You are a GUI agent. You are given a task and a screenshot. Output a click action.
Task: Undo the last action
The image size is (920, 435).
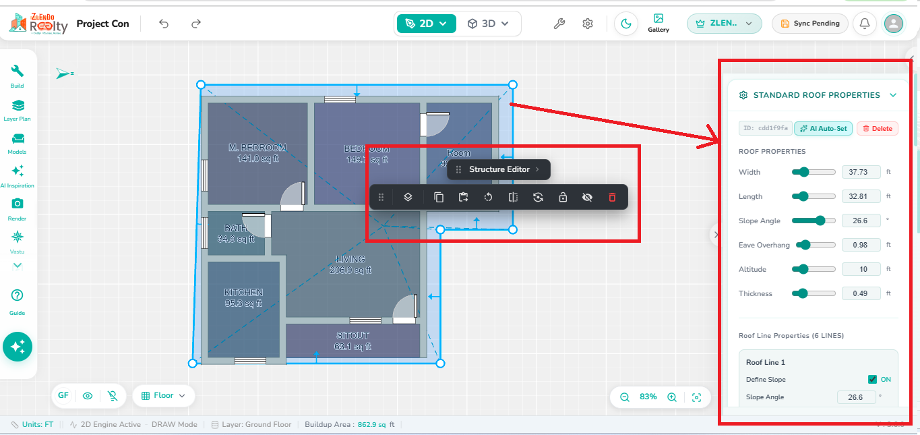click(x=164, y=24)
